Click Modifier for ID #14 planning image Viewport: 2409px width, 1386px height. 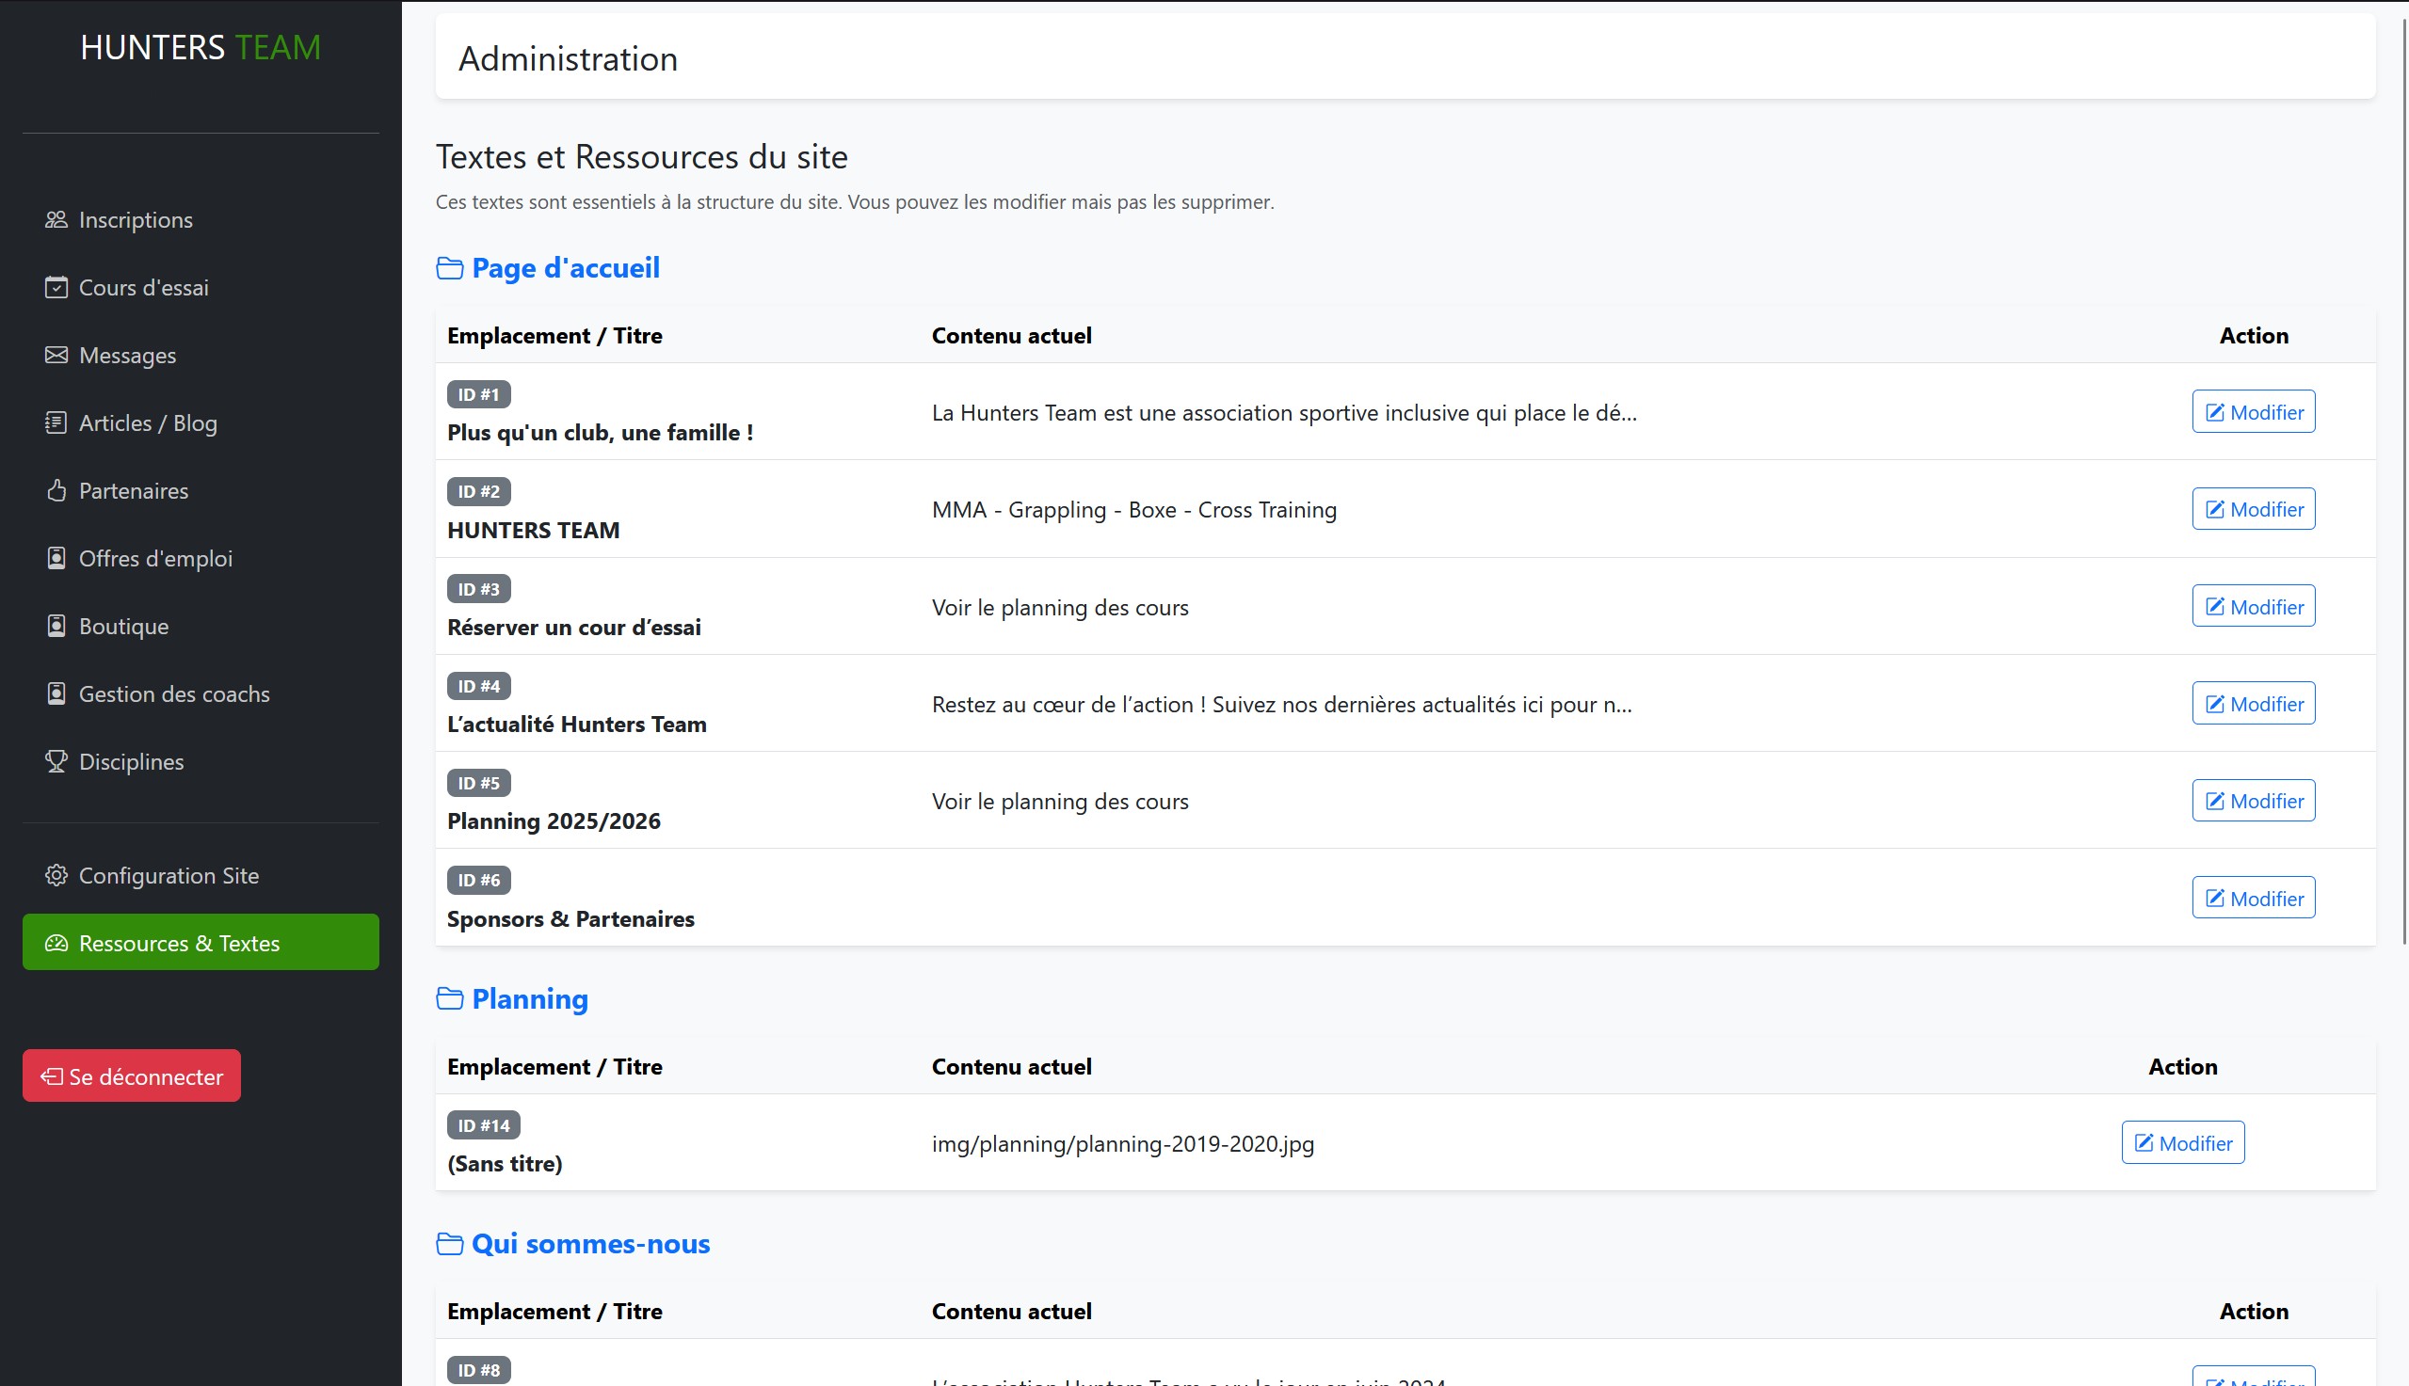[x=2182, y=1142]
